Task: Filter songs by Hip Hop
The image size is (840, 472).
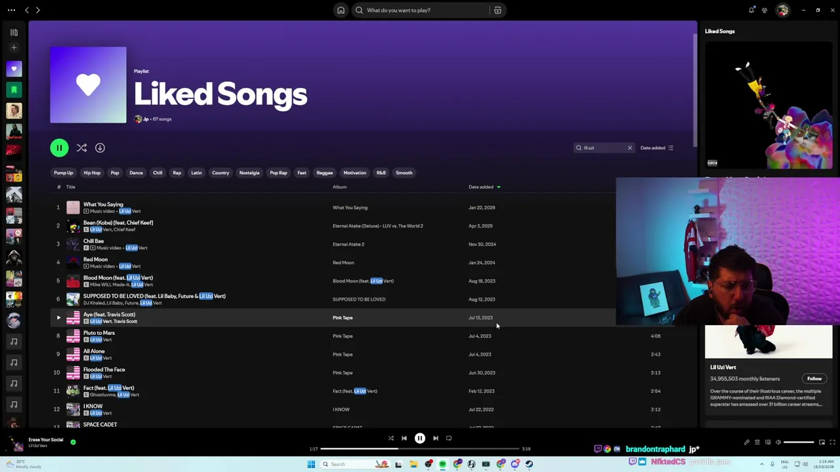Action: pyautogui.click(x=92, y=172)
